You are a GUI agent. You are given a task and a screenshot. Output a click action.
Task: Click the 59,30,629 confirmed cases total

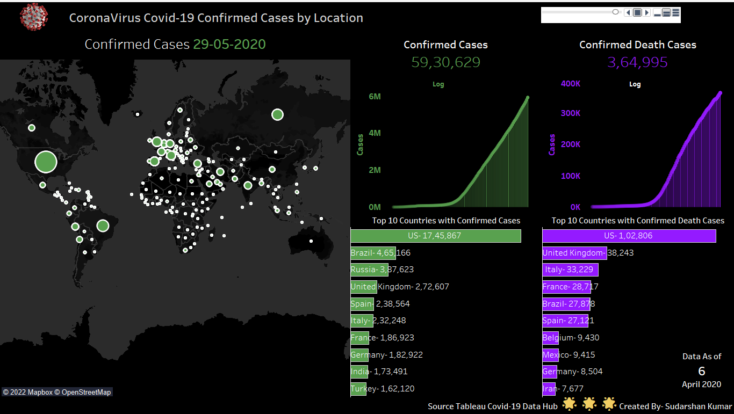click(x=446, y=62)
